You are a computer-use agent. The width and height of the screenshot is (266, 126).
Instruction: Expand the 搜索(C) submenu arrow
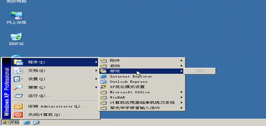96,87
